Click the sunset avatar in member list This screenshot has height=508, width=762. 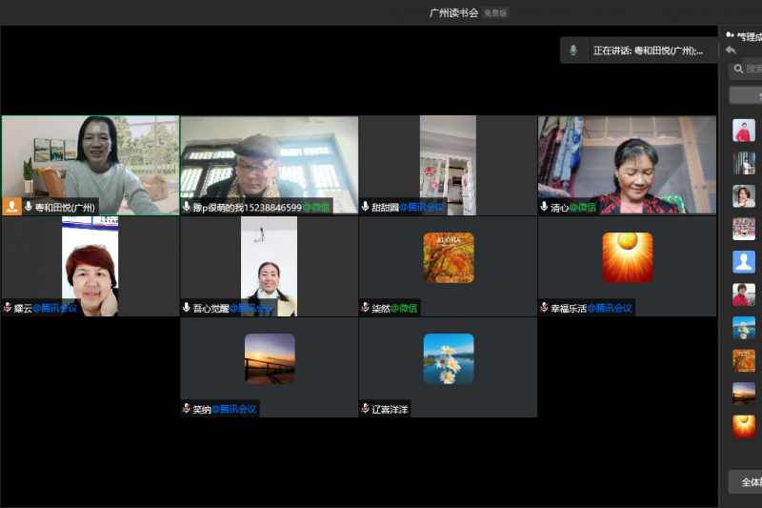point(744,393)
